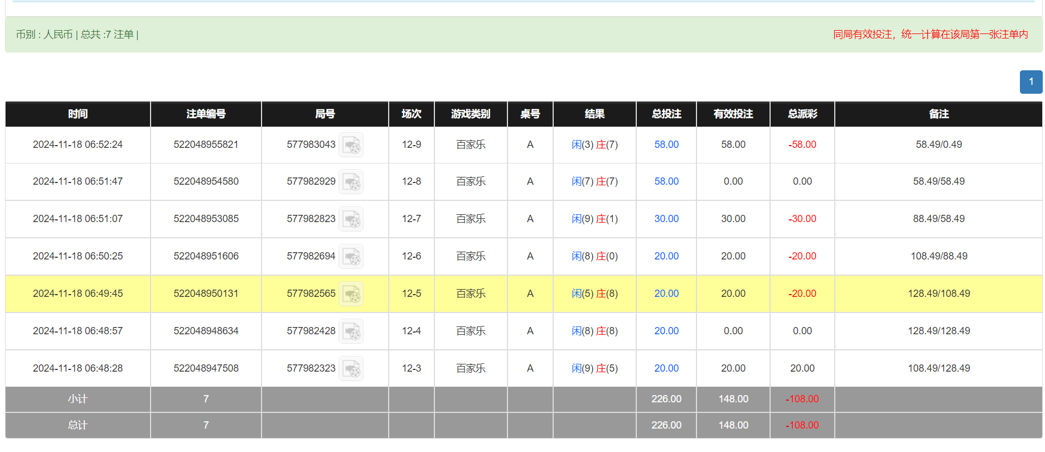Go to page 1 in pagination
The width and height of the screenshot is (1045, 452).
click(x=1031, y=82)
